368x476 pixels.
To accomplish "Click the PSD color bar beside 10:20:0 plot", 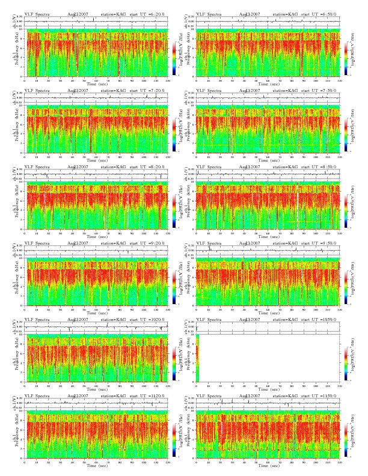I will click(174, 364).
